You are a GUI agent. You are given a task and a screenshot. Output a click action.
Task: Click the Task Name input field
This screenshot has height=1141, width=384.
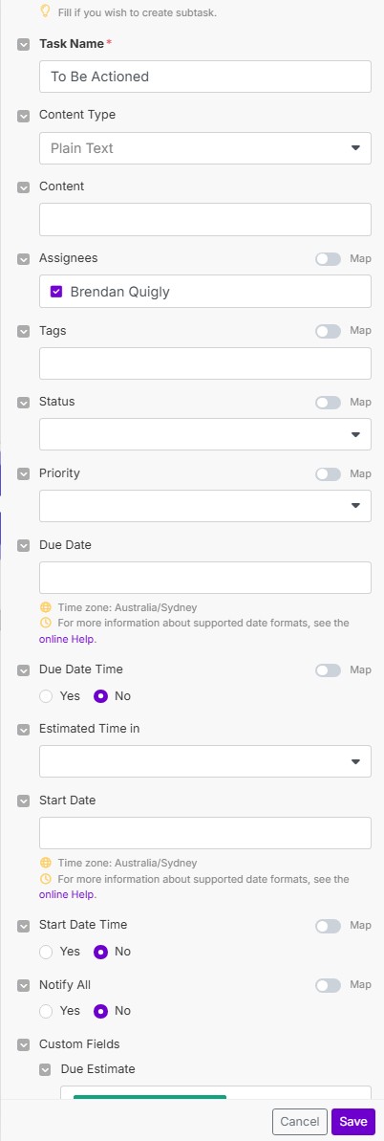(205, 77)
